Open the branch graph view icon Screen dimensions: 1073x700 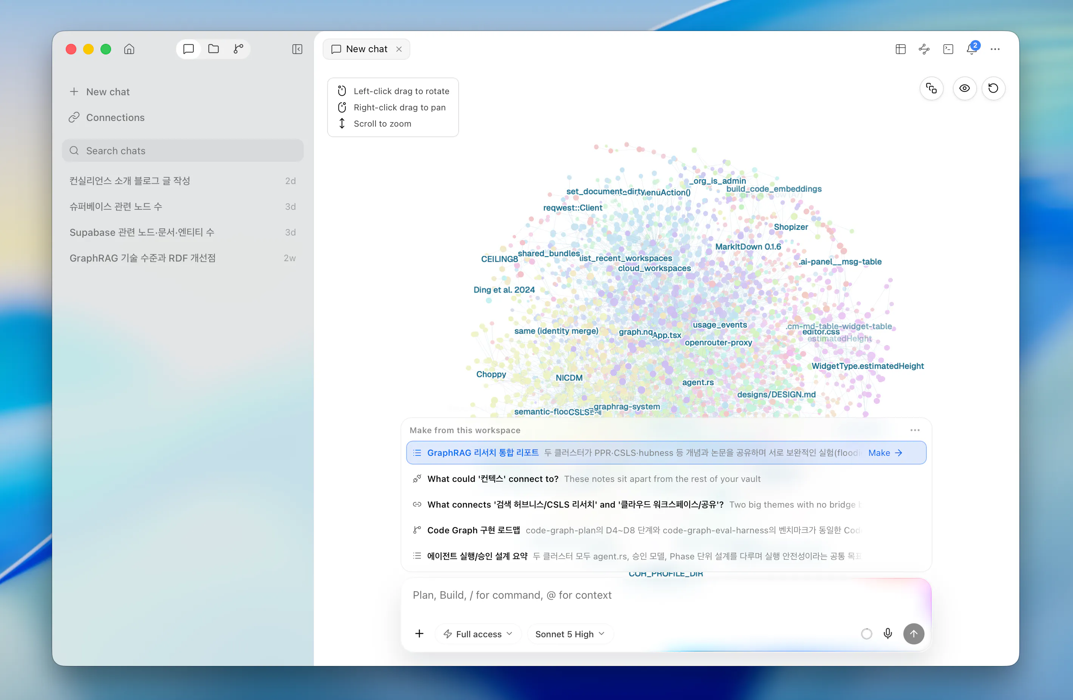click(x=238, y=49)
